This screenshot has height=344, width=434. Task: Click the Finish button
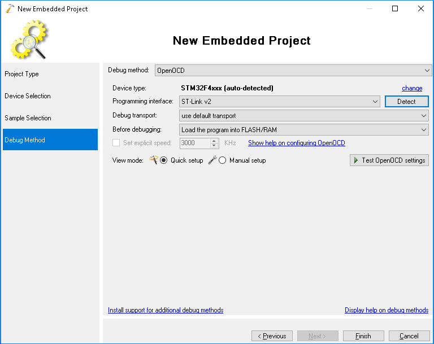point(363,336)
